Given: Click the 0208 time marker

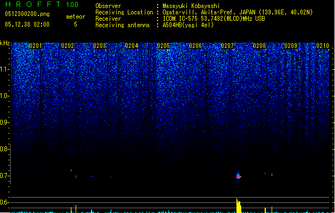Looking at the screenshot, I should click(x=259, y=46).
